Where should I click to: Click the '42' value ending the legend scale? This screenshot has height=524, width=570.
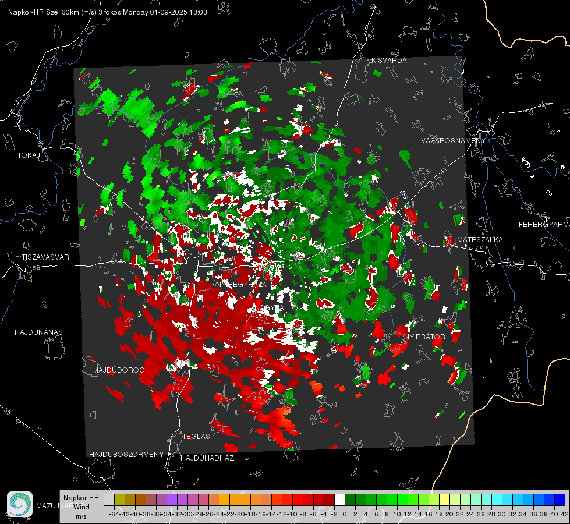tap(565, 515)
